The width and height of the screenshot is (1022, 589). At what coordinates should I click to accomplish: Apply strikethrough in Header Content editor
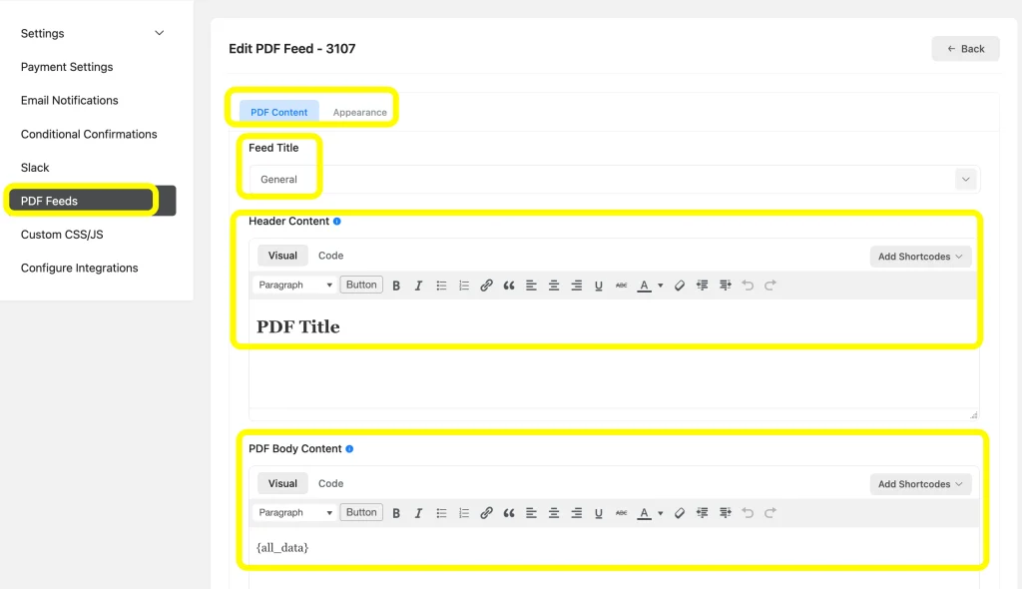621,286
